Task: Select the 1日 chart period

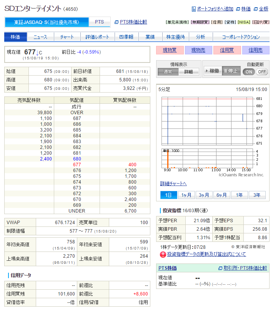Action: point(168,195)
